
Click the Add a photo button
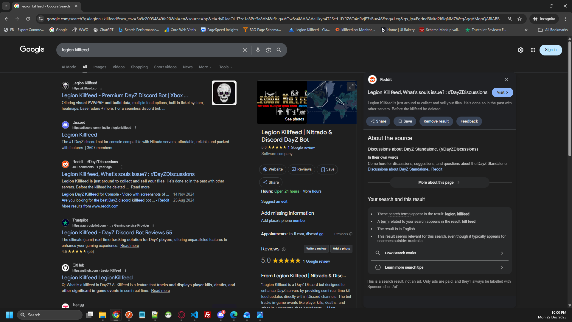coord(341,249)
